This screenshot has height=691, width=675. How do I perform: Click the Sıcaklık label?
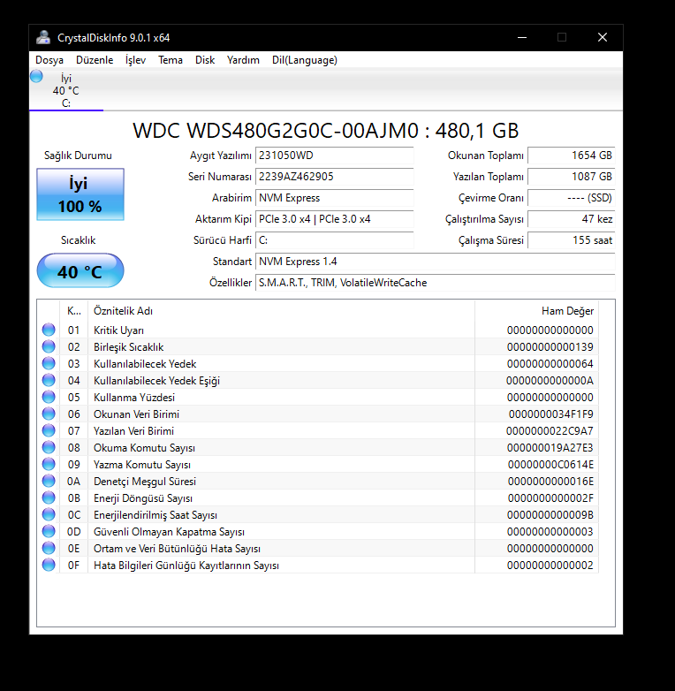[x=78, y=240]
